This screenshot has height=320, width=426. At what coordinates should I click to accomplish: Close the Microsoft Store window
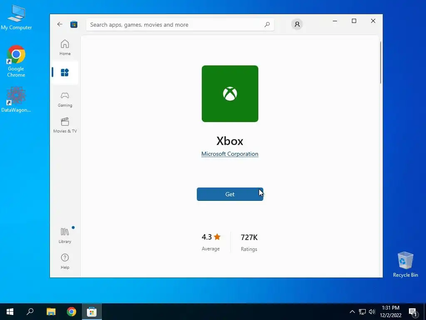373,21
